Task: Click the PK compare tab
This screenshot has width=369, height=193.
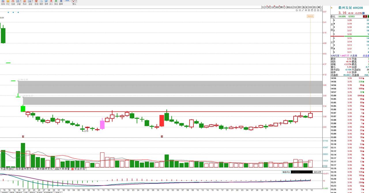Action: point(266,7)
